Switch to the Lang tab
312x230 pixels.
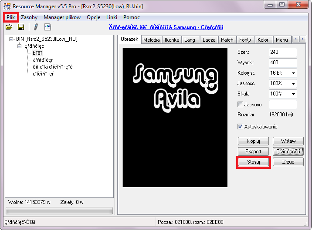pos(190,40)
